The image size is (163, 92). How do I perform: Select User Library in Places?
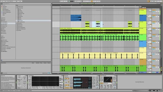[5, 40]
